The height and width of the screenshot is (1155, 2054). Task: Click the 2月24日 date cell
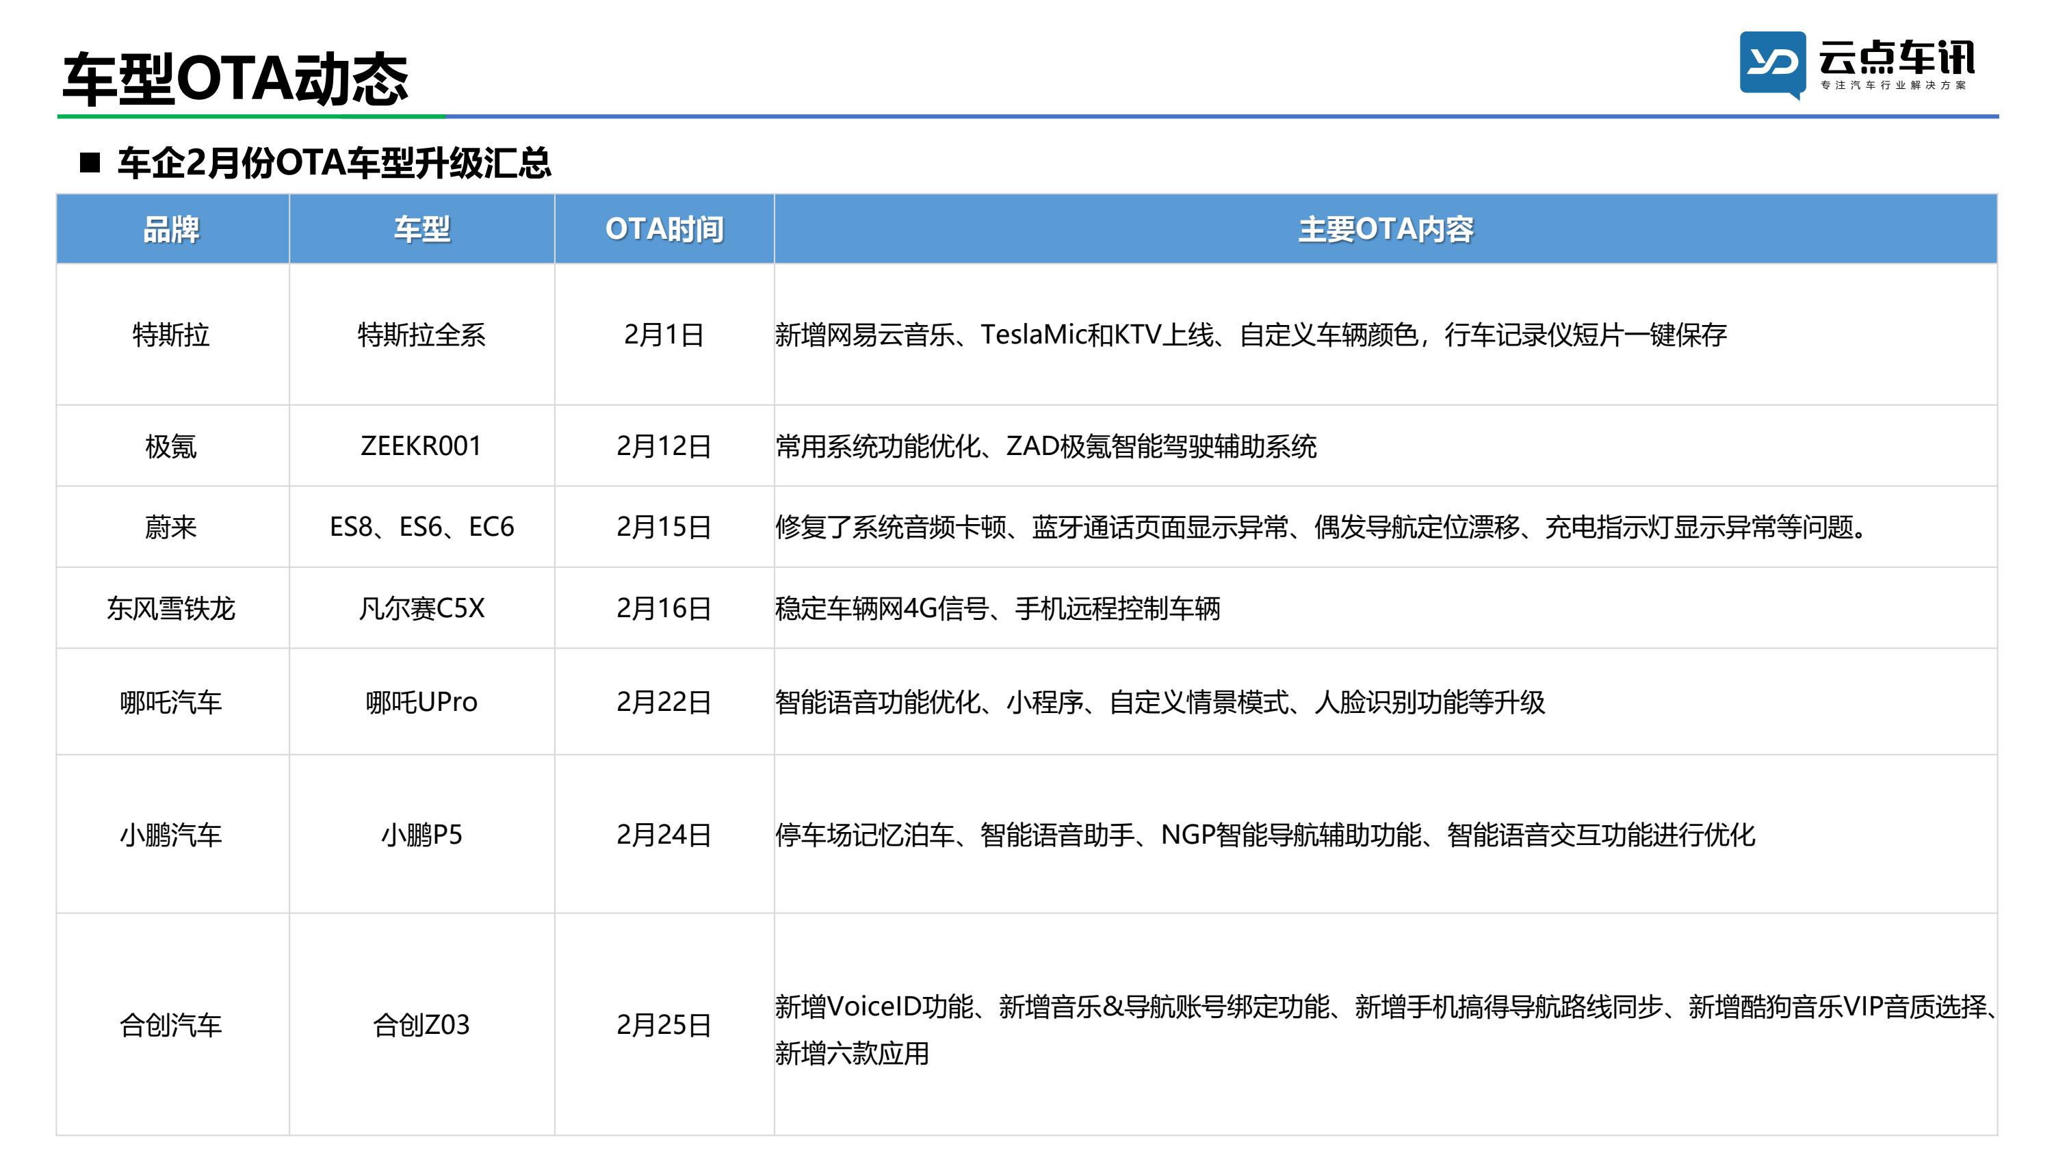[x=664, y=834]
